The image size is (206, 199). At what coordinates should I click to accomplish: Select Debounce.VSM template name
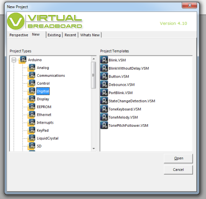click(121, 85)
